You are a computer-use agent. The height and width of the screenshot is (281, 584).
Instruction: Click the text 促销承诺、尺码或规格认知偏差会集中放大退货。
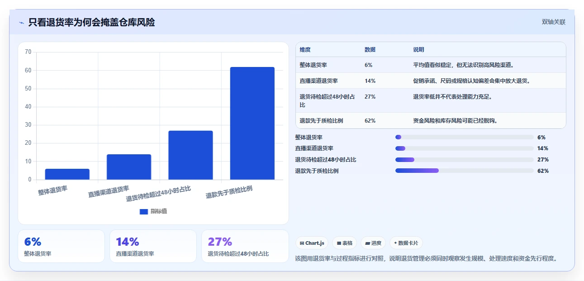click(472, 81)
